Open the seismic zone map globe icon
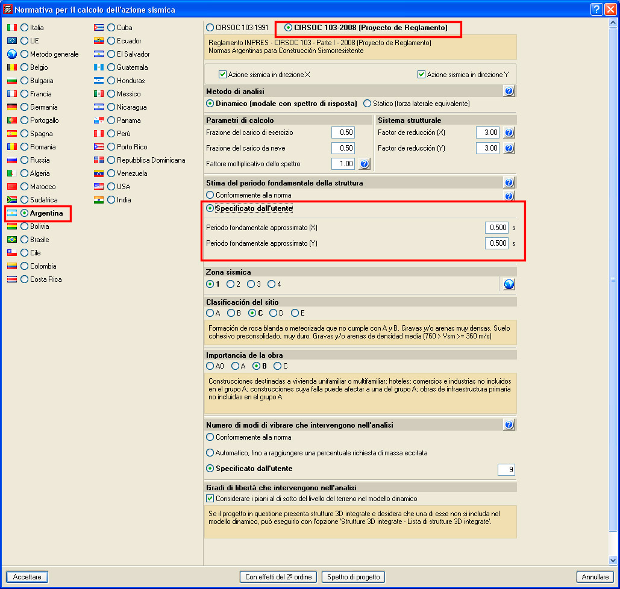The width and height of the screenshot is (620, 589). point(509,284)
